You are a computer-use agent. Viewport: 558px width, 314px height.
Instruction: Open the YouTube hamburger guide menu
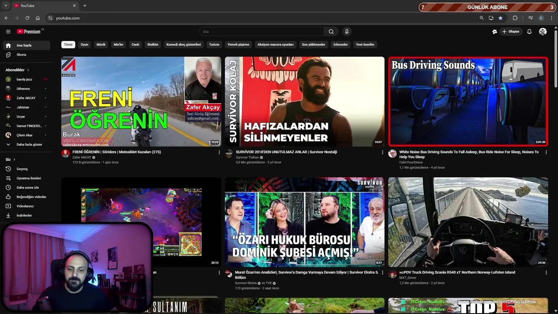click(8, 31)
